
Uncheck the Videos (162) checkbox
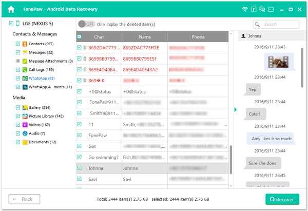tap(18, 125)
